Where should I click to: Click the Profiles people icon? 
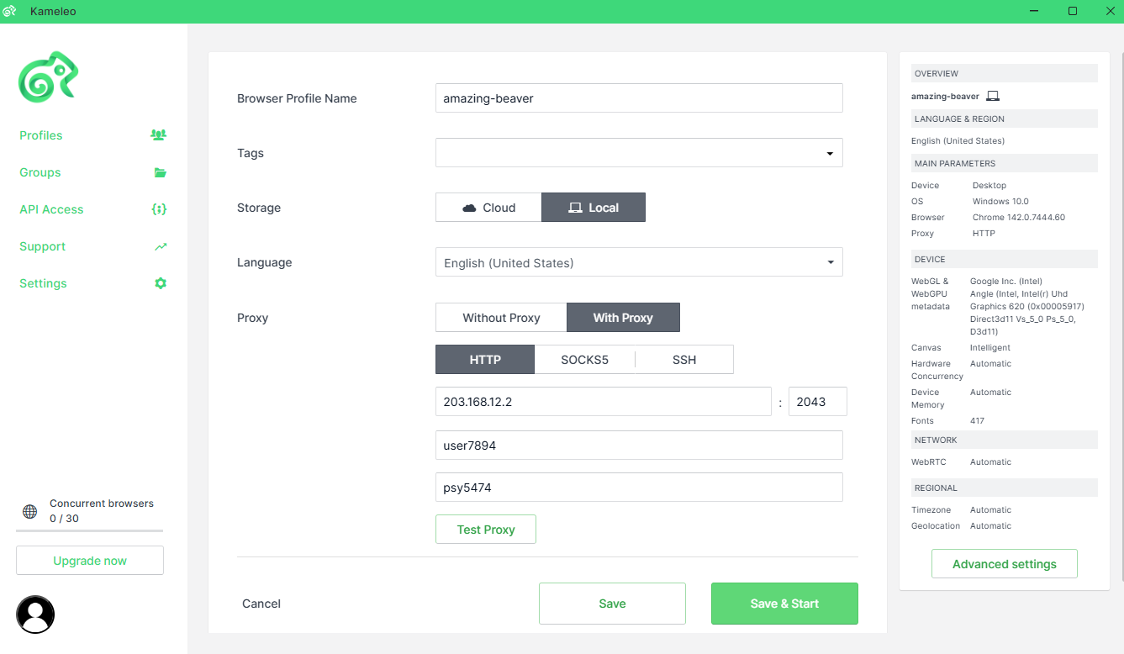click(158, 134)
